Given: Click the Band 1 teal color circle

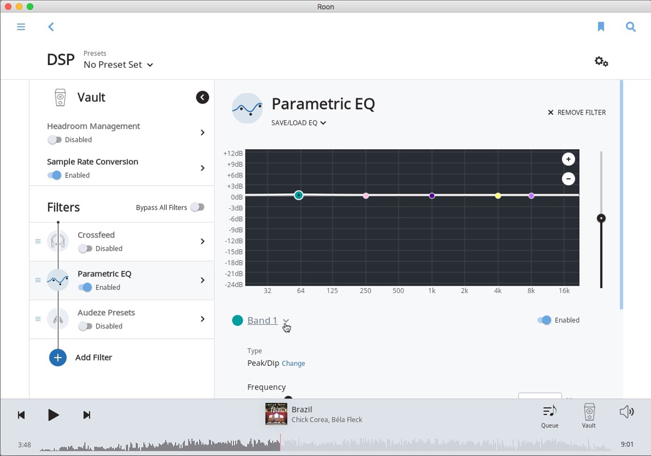Looking at the screenshot, I should (x=237, y=320).
